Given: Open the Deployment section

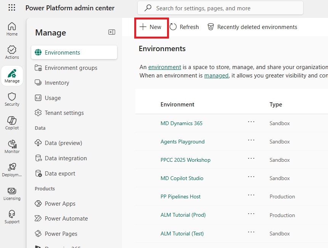Looking at the screenshot, I should click(x=12, y=170).
